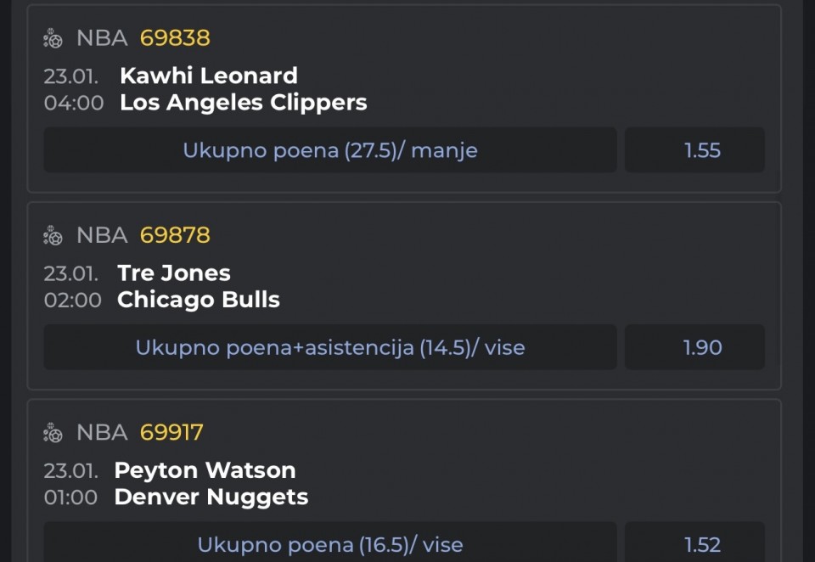Click the Tre Jones player name

tap(174, 273)
